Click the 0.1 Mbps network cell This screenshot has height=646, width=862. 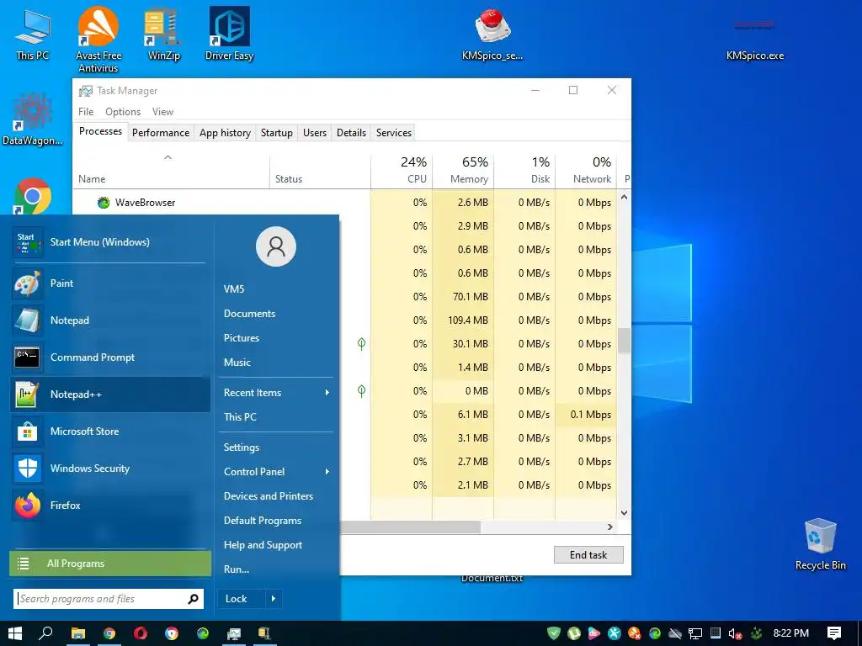coord(586,415)
